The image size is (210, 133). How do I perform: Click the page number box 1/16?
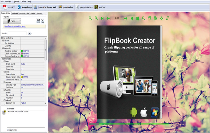(x=117, y=18)
